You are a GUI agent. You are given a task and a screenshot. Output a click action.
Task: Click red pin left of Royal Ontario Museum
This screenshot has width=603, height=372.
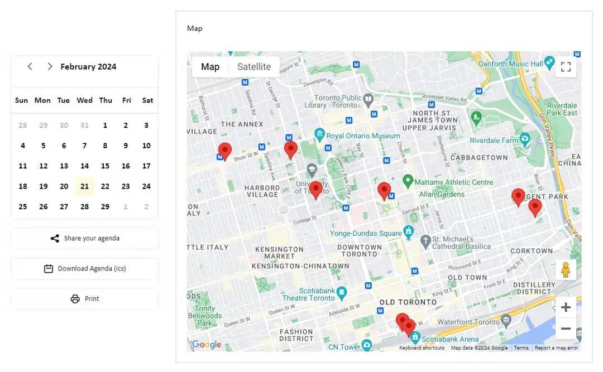tap(291, 149)
